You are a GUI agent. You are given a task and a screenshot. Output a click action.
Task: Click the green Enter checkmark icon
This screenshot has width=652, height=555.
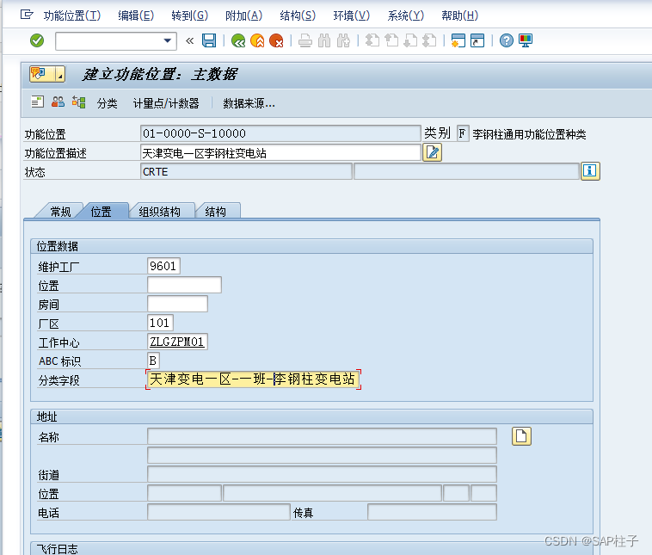pos(37,40)
